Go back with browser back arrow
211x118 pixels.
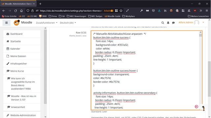coord(4,11)
